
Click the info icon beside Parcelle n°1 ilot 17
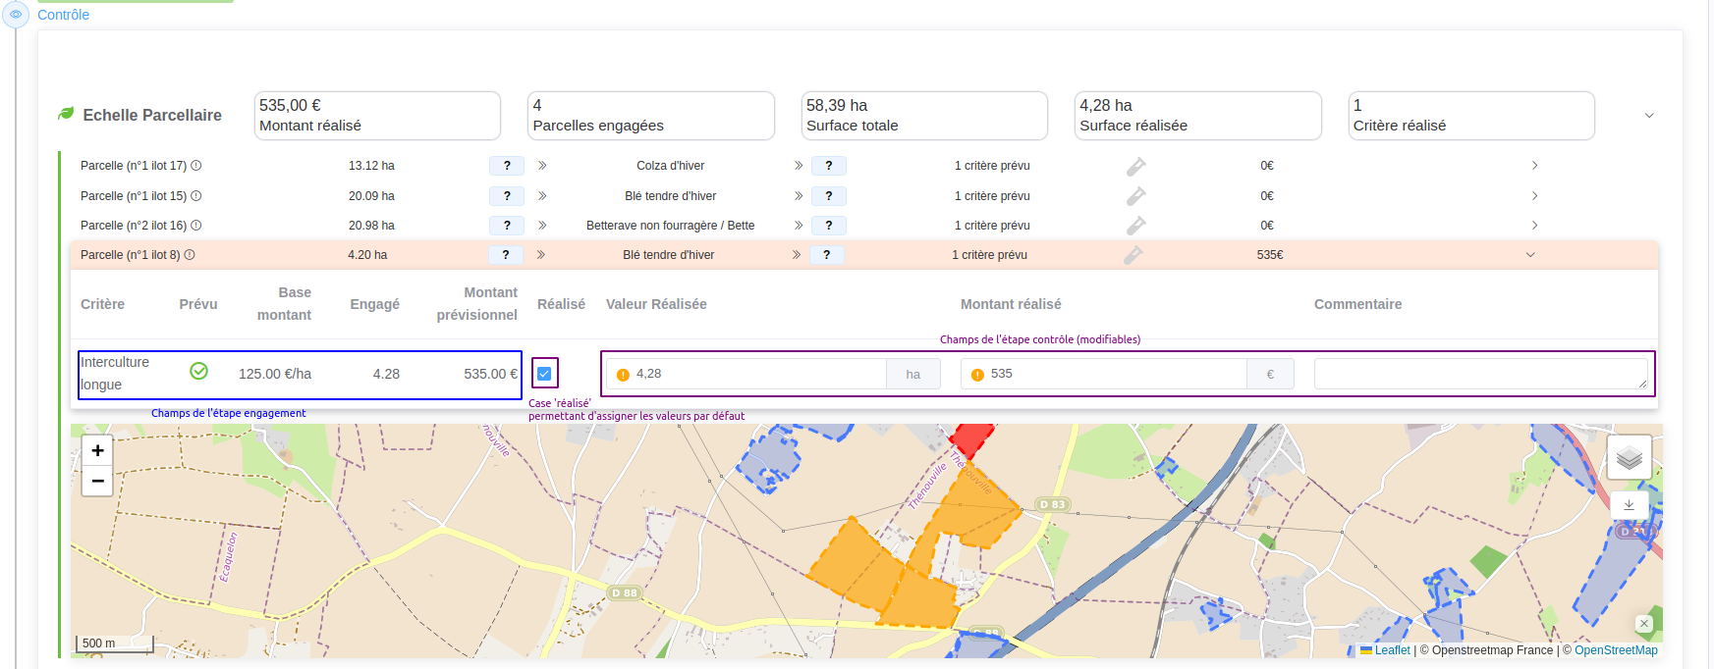(x=196, y=166)
